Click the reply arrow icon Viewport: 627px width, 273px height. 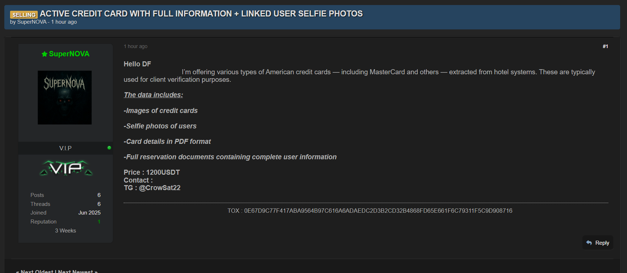[x=589, y=243]
